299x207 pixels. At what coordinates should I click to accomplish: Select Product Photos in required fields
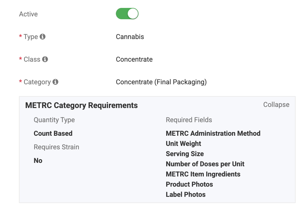point(189,184)
